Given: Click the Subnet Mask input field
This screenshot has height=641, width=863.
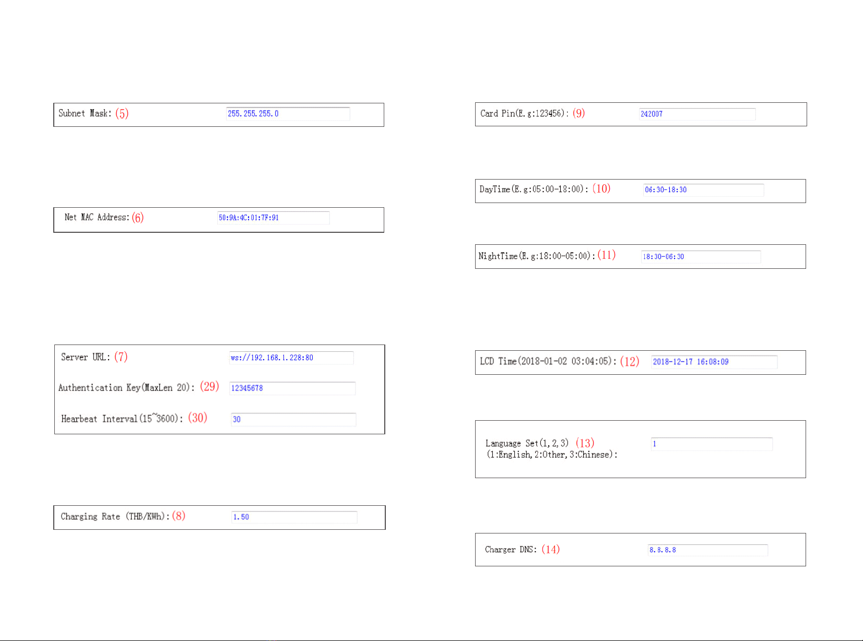Looking at the screenshot, I should 288,114.
